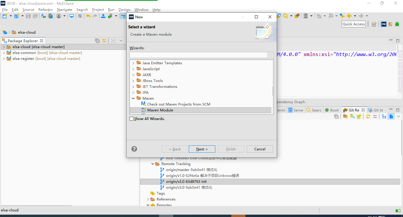The height and width of the screenshot is (217, 403).
Task: Click Clone a Git repository icon
Action: 352,116
